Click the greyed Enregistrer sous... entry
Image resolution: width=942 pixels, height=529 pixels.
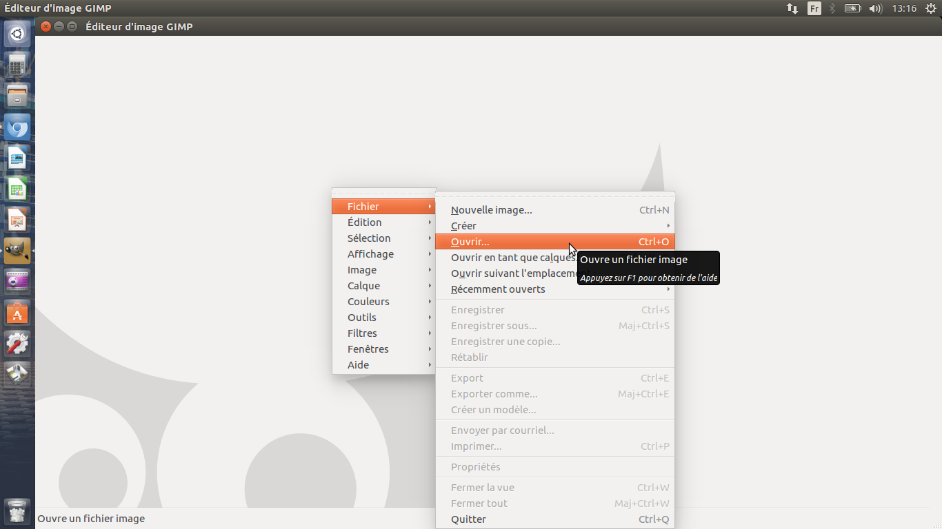[x=555, y=326]
